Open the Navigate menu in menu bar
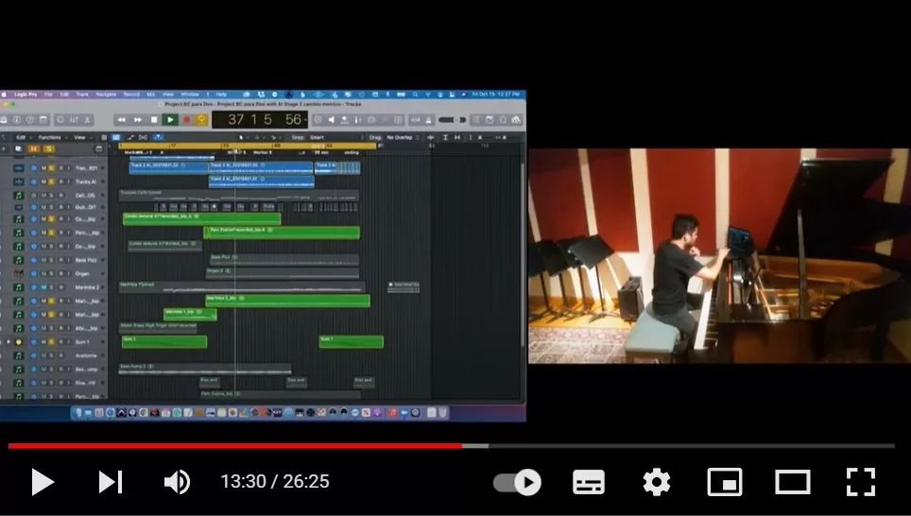 click(106, 95)
